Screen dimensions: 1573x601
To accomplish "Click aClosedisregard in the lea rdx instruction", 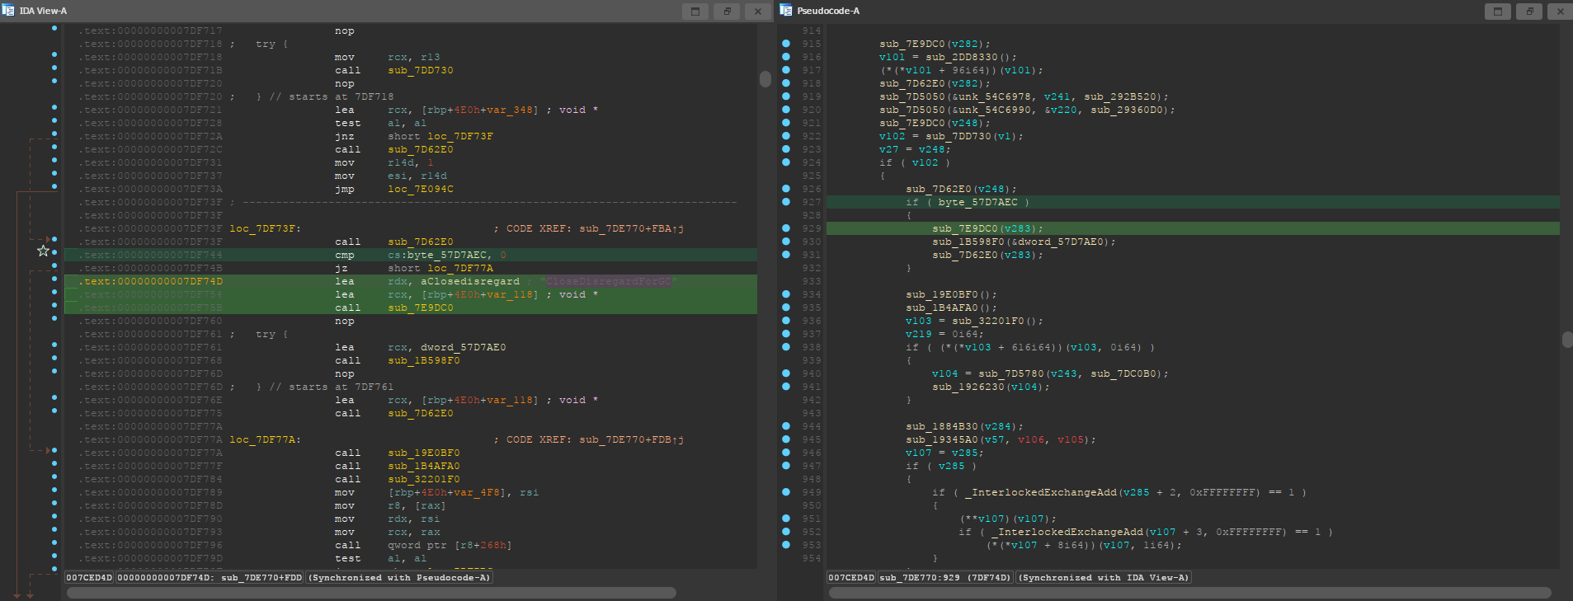I will pyautogui.click(x=470, y=281).
